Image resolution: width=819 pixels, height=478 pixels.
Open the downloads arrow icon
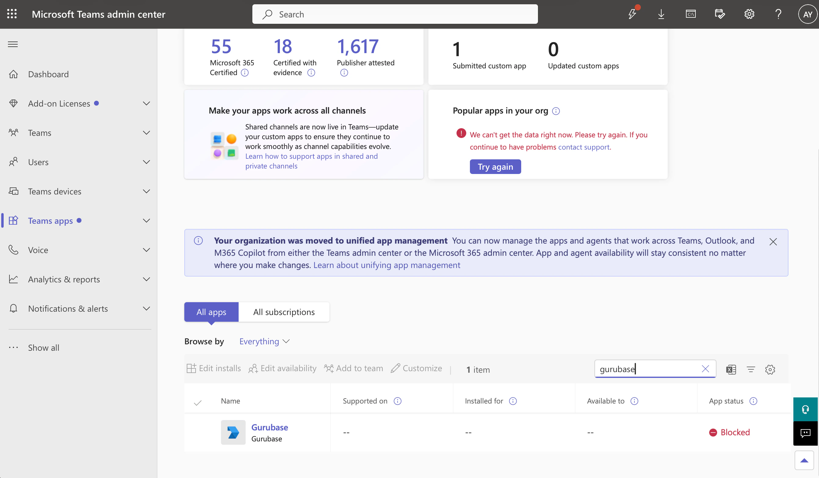(661, 14)
